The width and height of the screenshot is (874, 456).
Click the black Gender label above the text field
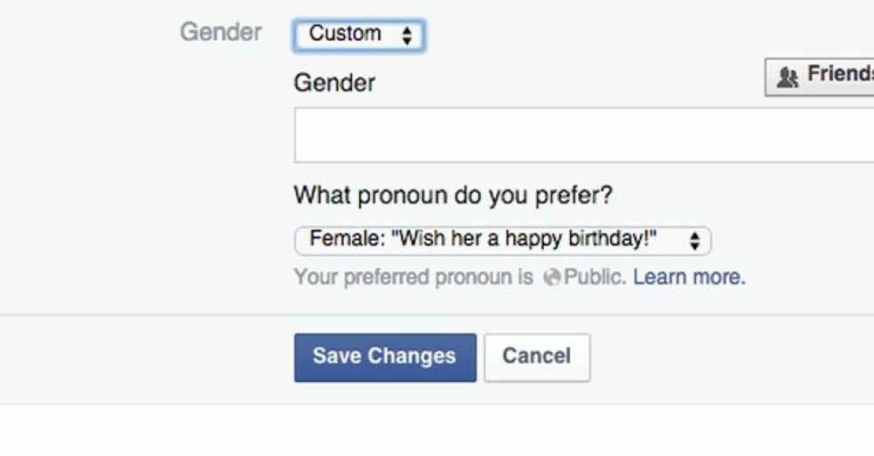tap(334, 83)
